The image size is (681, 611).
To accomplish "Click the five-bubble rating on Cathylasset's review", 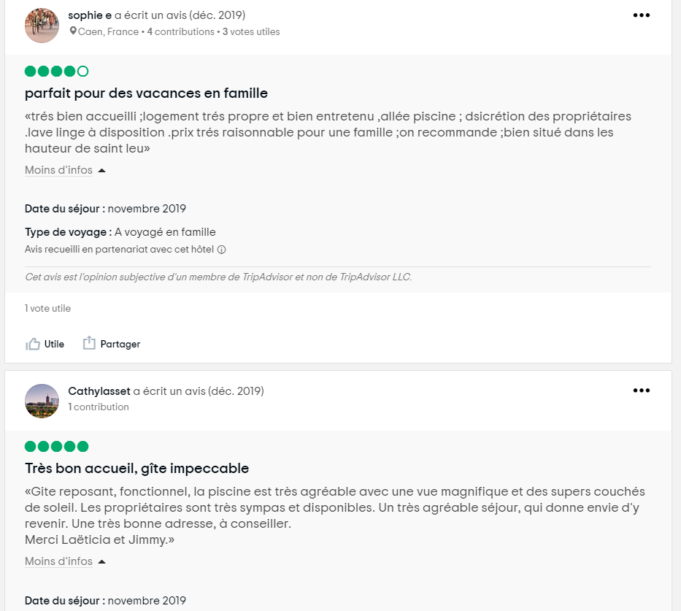I will pos(56,446).
